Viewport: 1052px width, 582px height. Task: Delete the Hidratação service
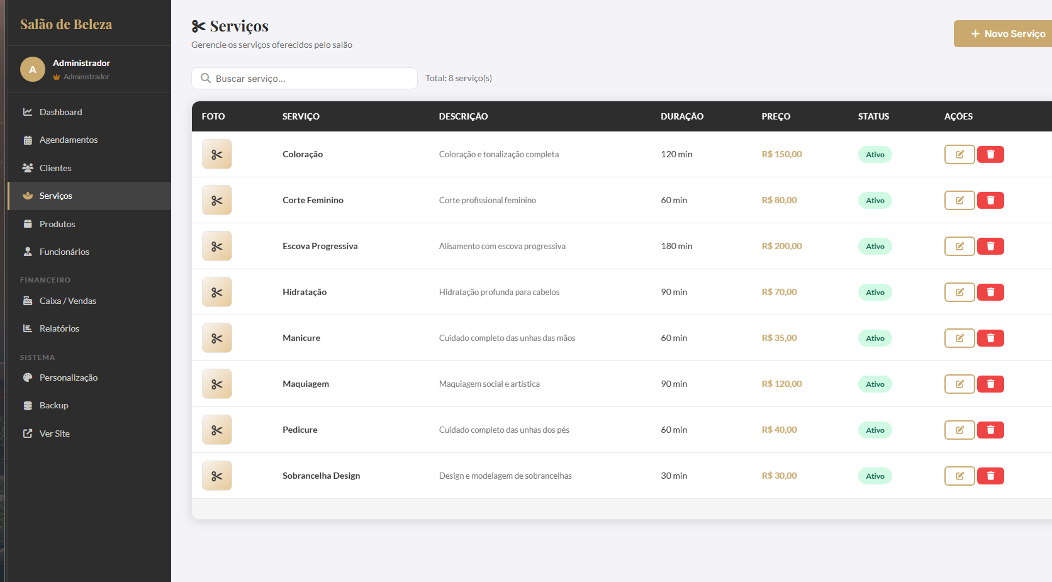(x=990, y=292)
